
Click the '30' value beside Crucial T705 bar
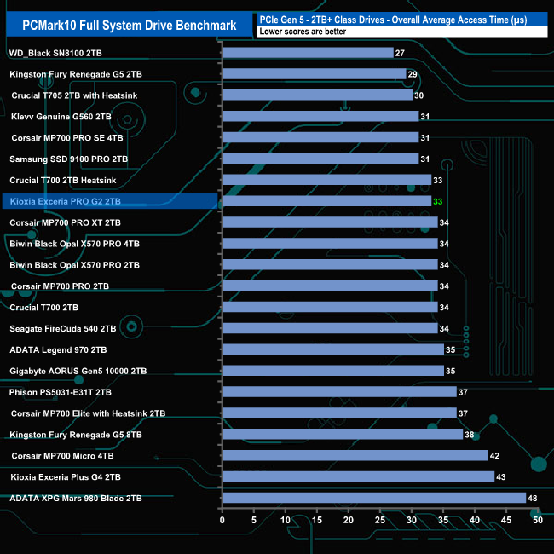coord(419,95)
